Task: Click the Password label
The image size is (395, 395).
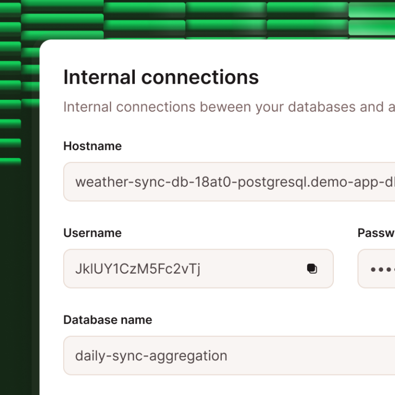Action: point(375,233)
